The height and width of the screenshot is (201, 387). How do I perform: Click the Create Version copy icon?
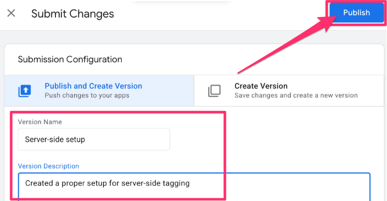(x=214, y=91)
